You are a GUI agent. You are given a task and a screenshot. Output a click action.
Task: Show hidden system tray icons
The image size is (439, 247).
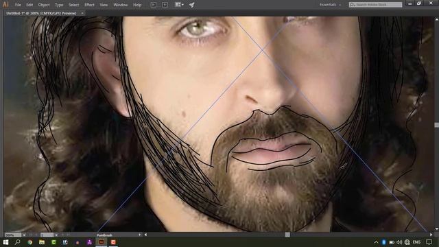coord(376,242)
